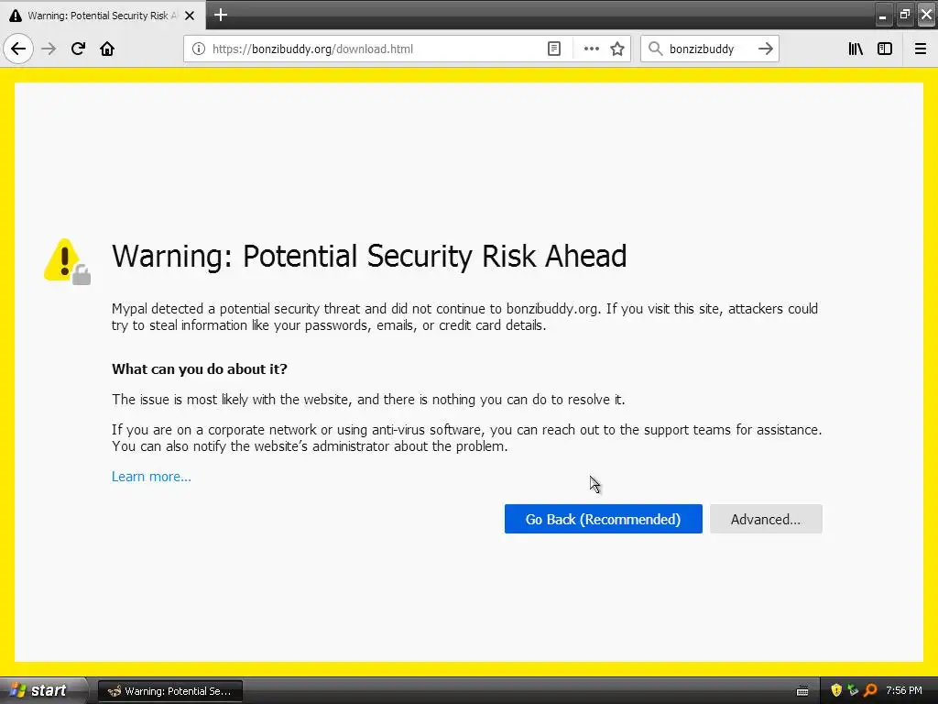Open the Advanced... options button
The image size is (938, 704).
point(766,519)
